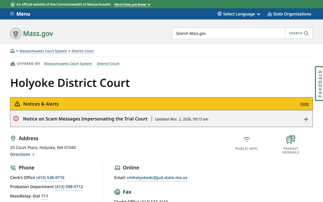Click the State Organizations building icon

pyautogui.click(x=270, y=14)
